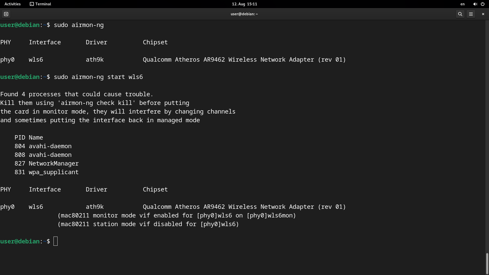Click the wpa_supplicant process entry
Screen dimensions: 489x275
47,172
